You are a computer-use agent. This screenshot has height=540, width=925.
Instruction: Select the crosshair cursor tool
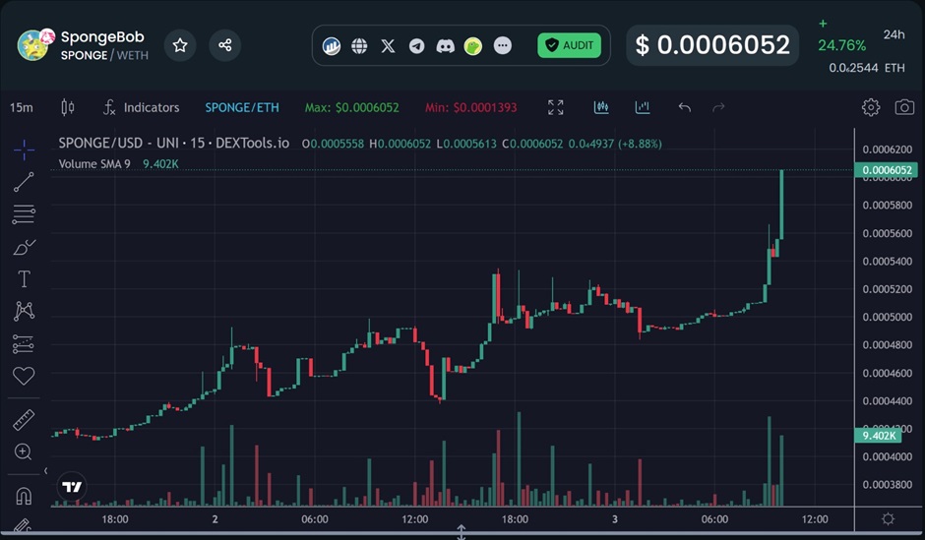point(24,150)
